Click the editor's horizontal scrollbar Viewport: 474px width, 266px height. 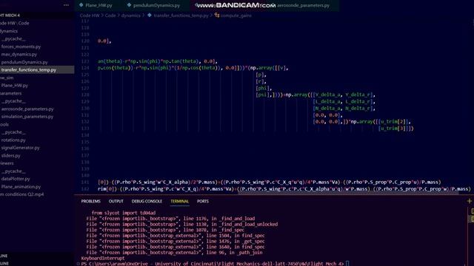pyautogui.click(x=347, y=192)
